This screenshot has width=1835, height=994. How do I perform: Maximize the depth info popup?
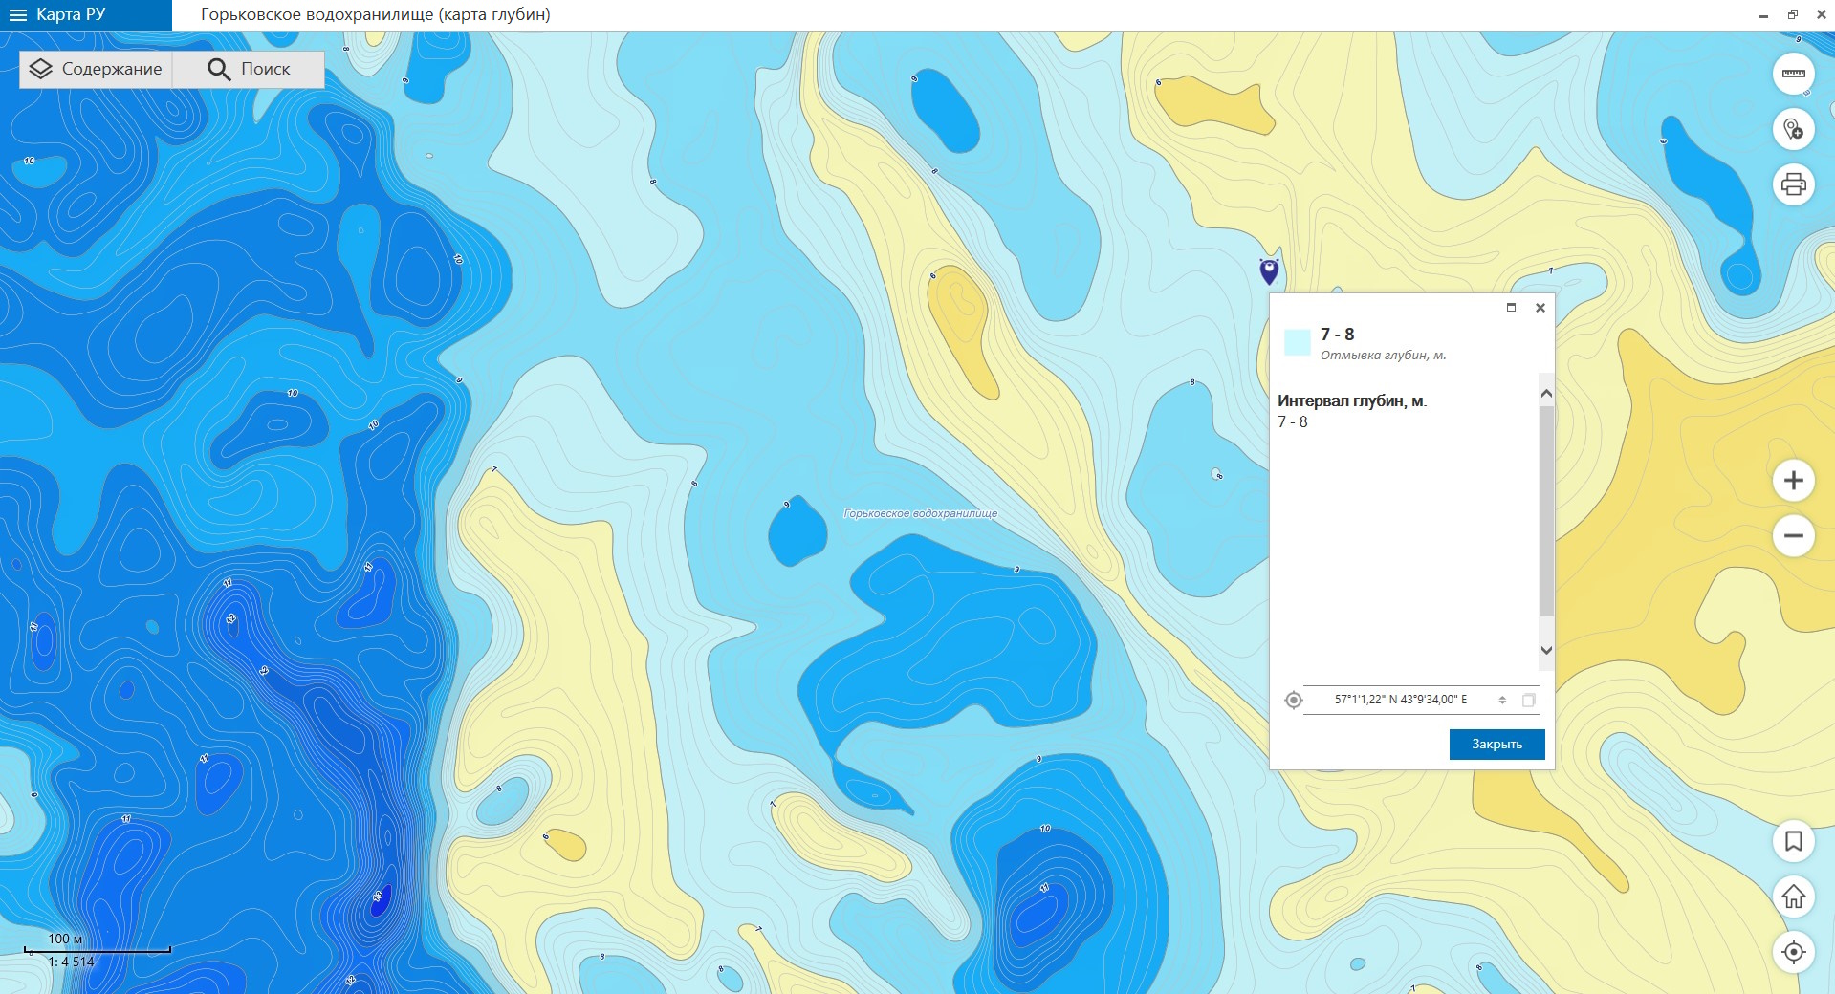click(1511, 308)
